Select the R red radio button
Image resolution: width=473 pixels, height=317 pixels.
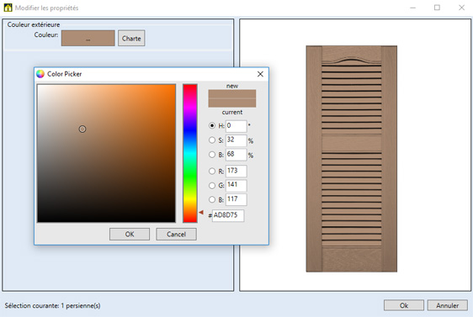[212, 172]
